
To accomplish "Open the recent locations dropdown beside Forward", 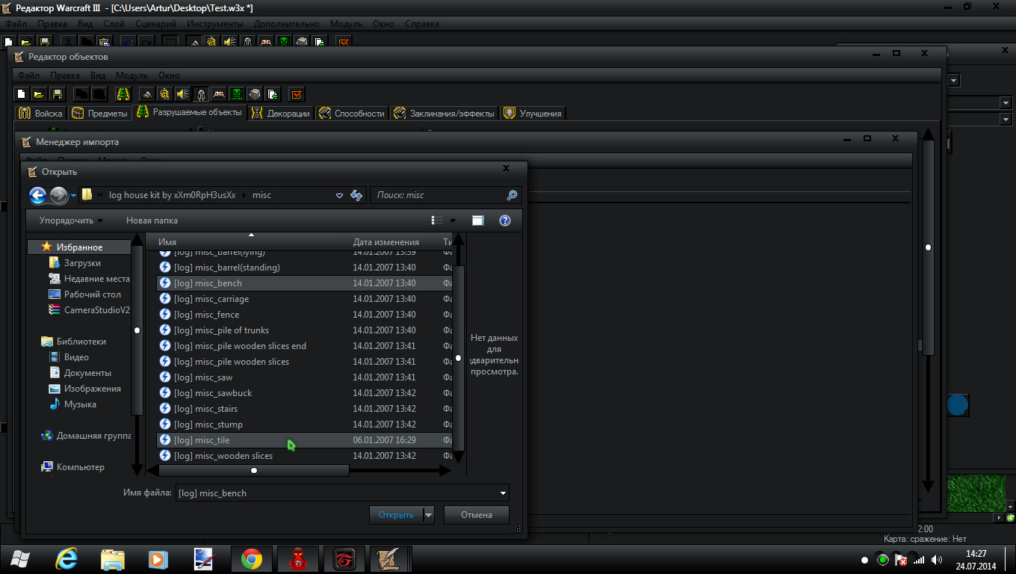I will point(73,196).
